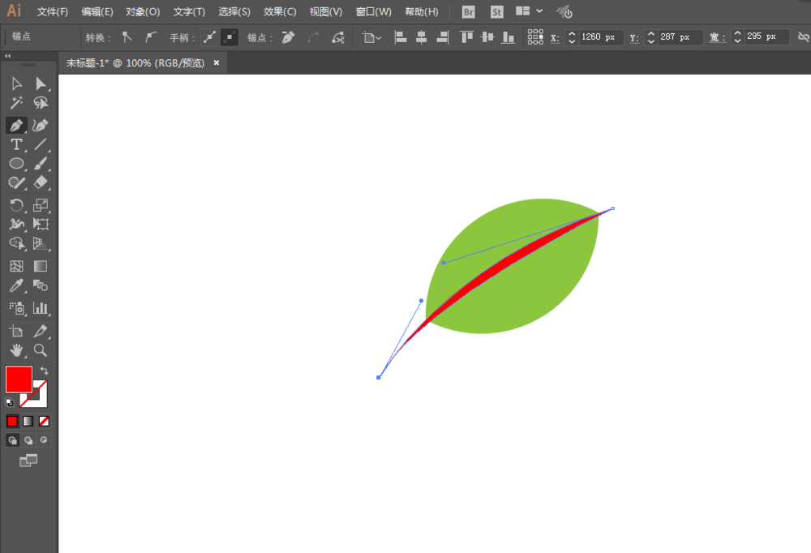Open the 窗口(W) menu

point(373,11)
